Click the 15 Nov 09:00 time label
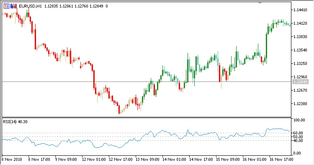This screenshot has height=165, width=314. pyautogui.click(x=228, y=160)
